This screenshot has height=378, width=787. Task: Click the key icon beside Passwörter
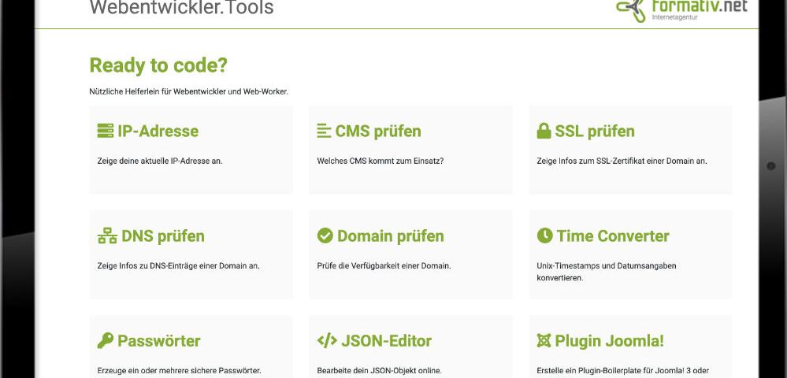pos(105,341)
